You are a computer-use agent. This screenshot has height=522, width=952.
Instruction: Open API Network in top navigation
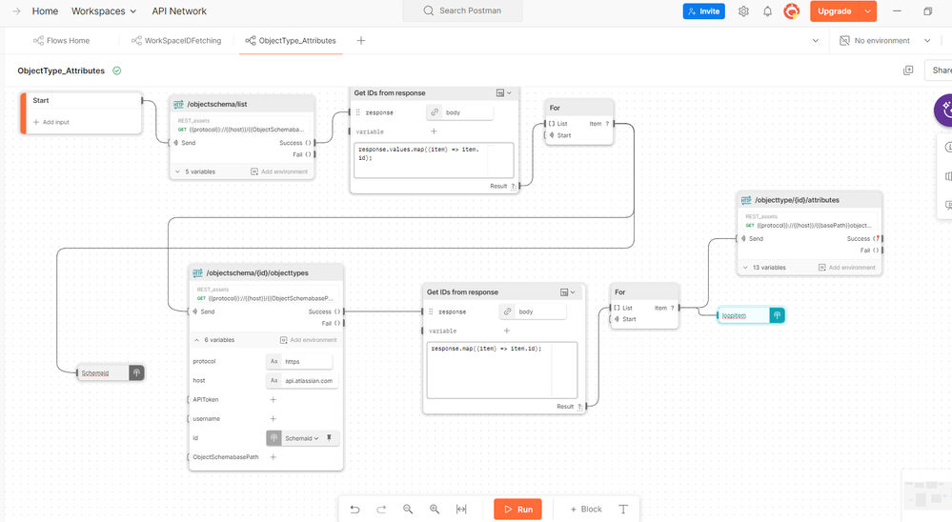[179, 10]
